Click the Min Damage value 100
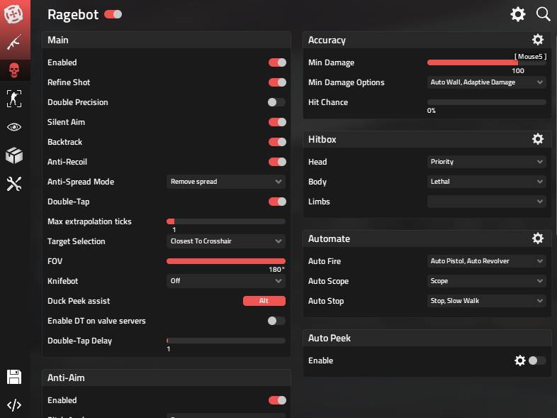 click(x=518, y=71)
